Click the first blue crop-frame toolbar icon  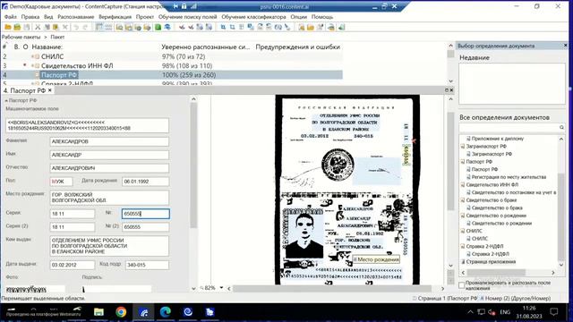[223, 27]
